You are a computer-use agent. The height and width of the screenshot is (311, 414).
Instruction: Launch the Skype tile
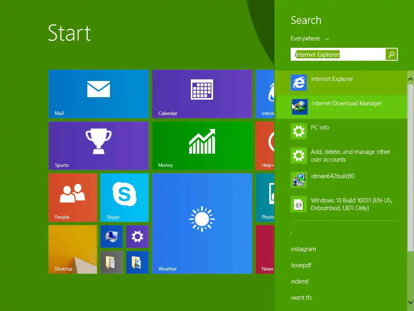click(x=125, y=197)
